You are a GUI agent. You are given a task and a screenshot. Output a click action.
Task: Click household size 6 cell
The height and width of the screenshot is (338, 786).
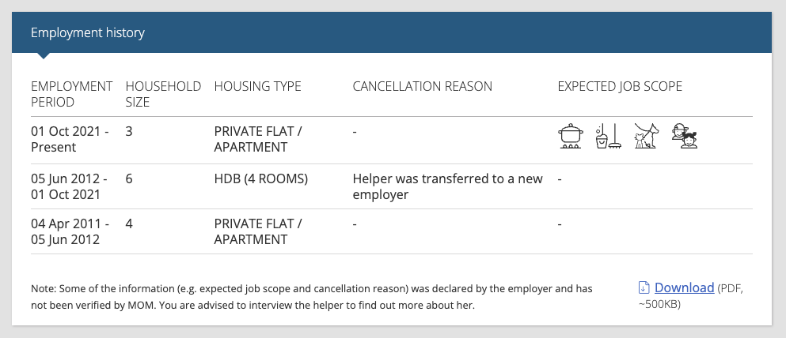pyautogui.click(x=129, y=178)
